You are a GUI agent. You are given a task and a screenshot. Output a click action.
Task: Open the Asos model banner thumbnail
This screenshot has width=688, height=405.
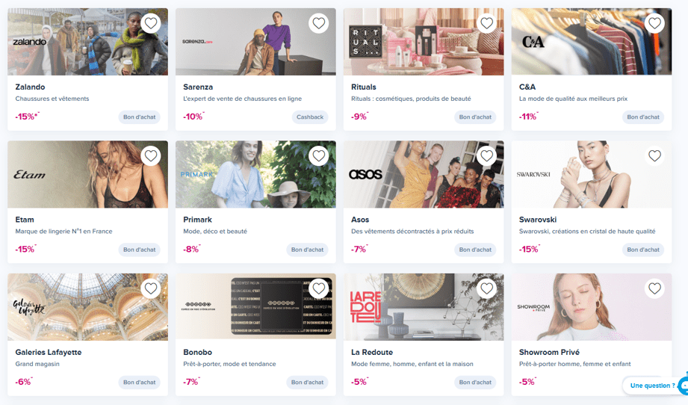(424, 174)
